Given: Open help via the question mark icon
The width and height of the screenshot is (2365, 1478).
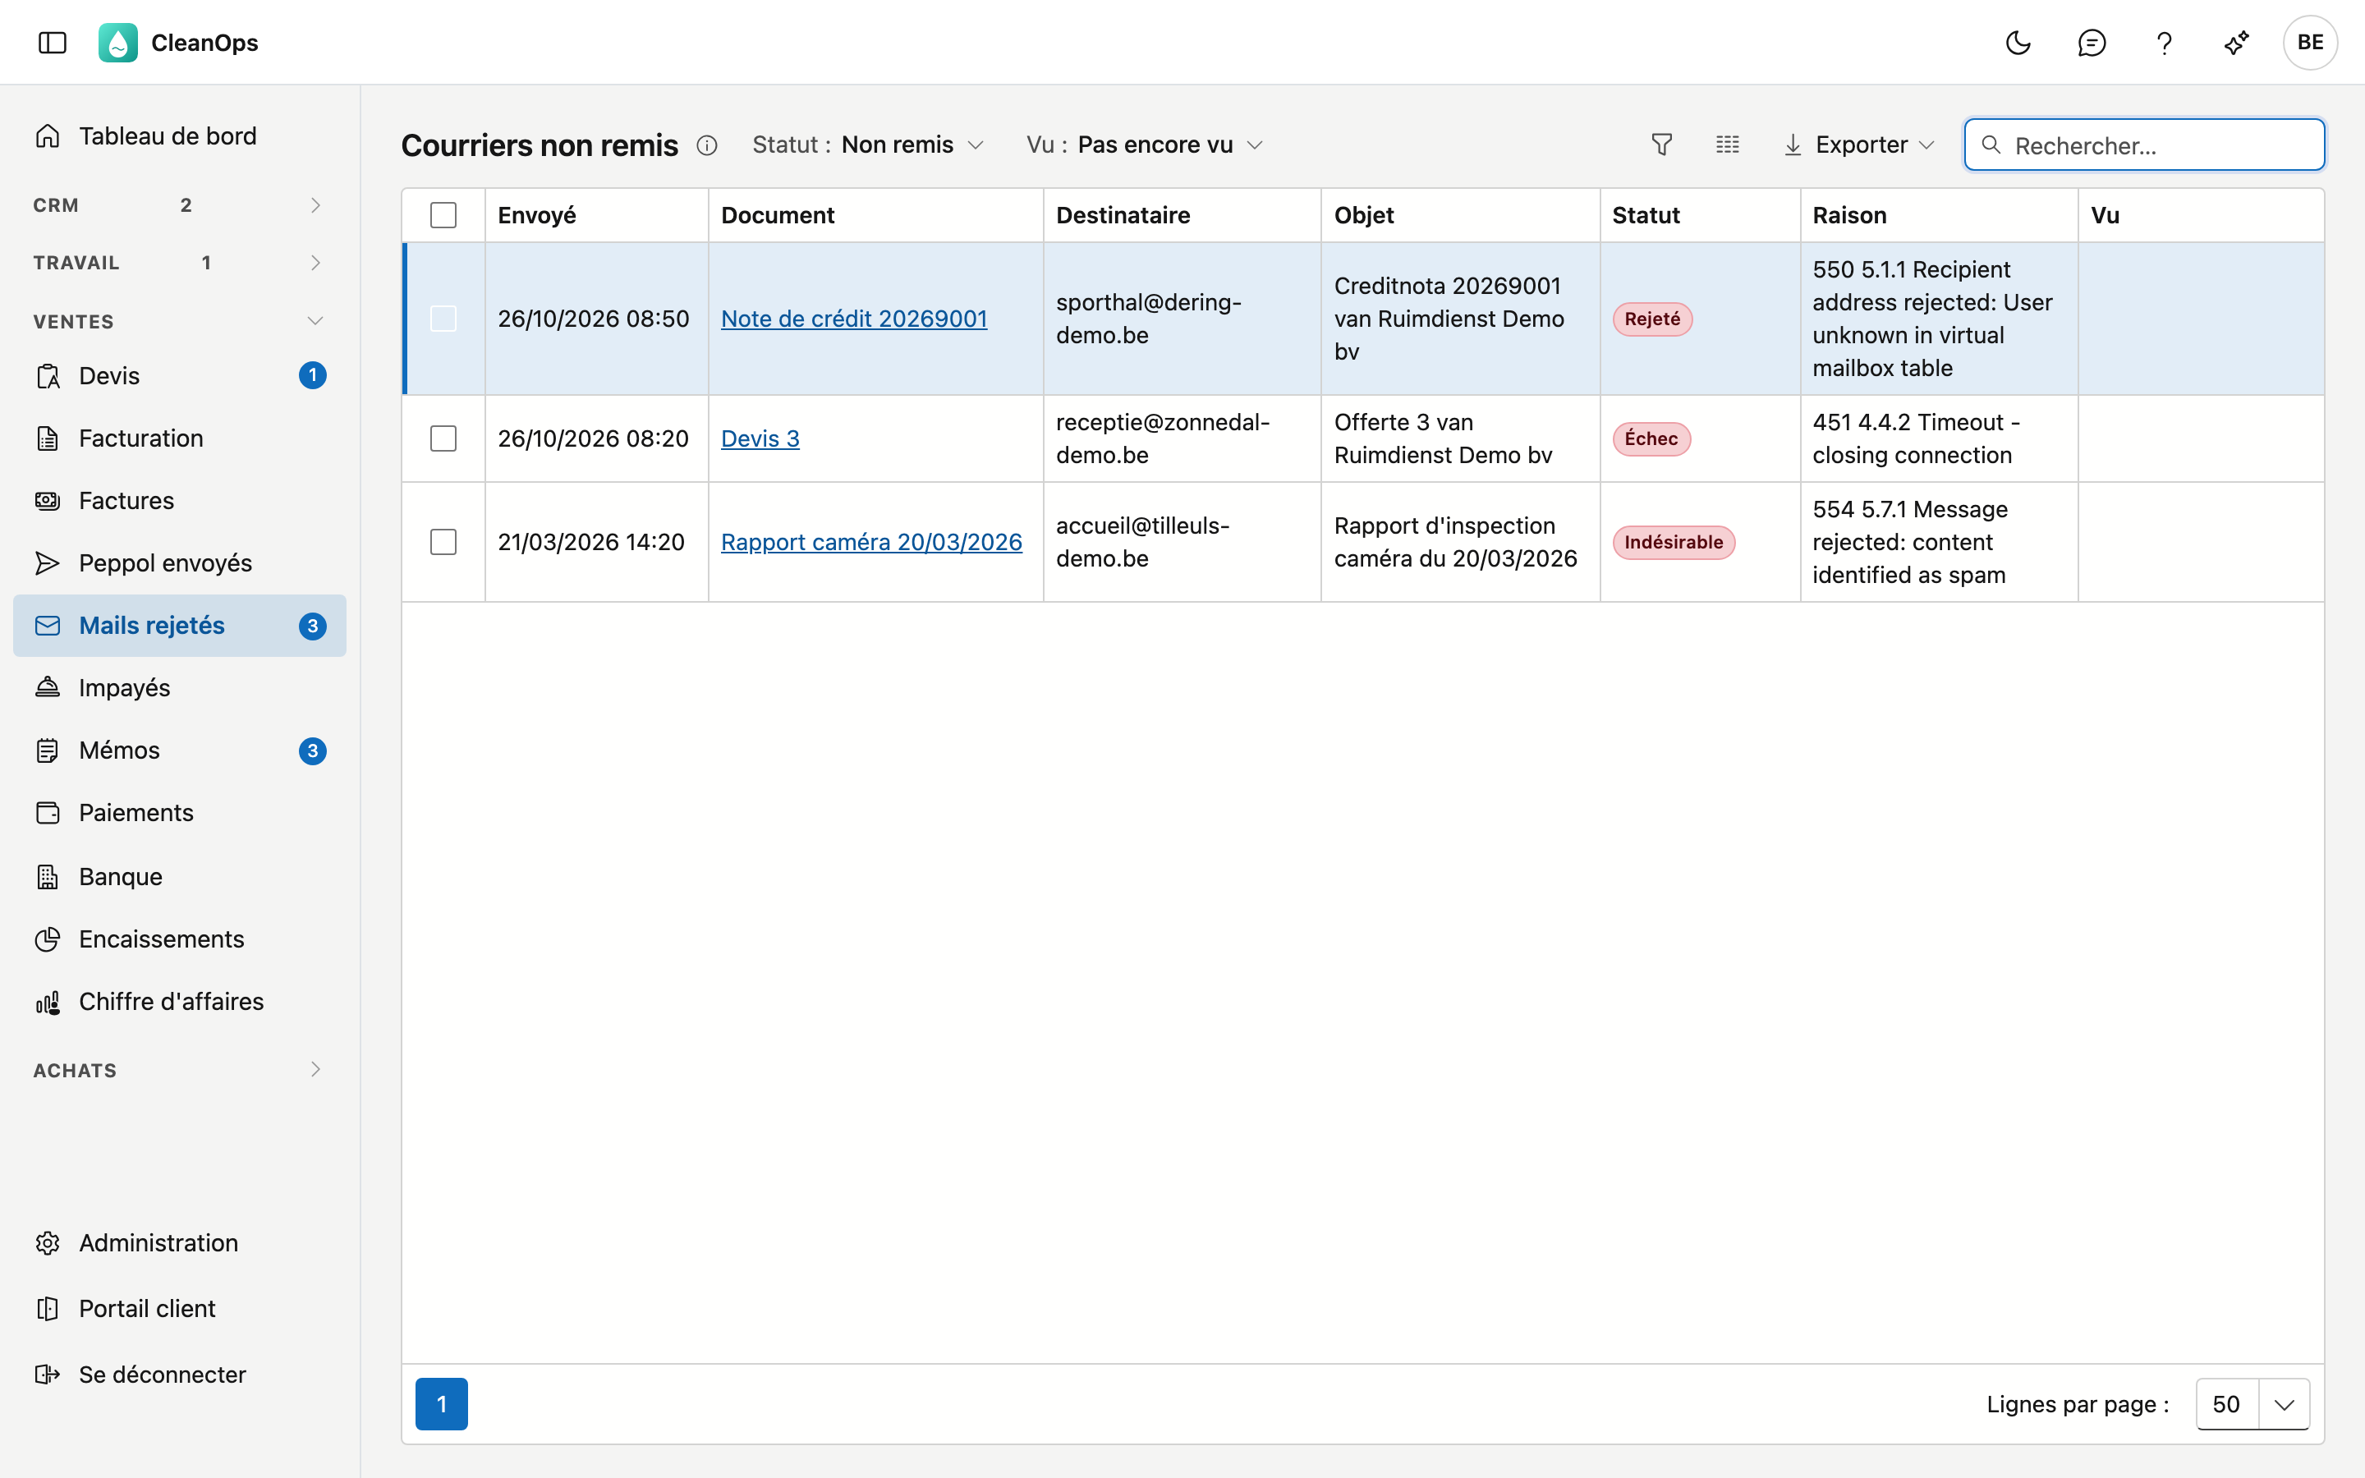Looking at the screenshot, I should (x=2164, y=43).
